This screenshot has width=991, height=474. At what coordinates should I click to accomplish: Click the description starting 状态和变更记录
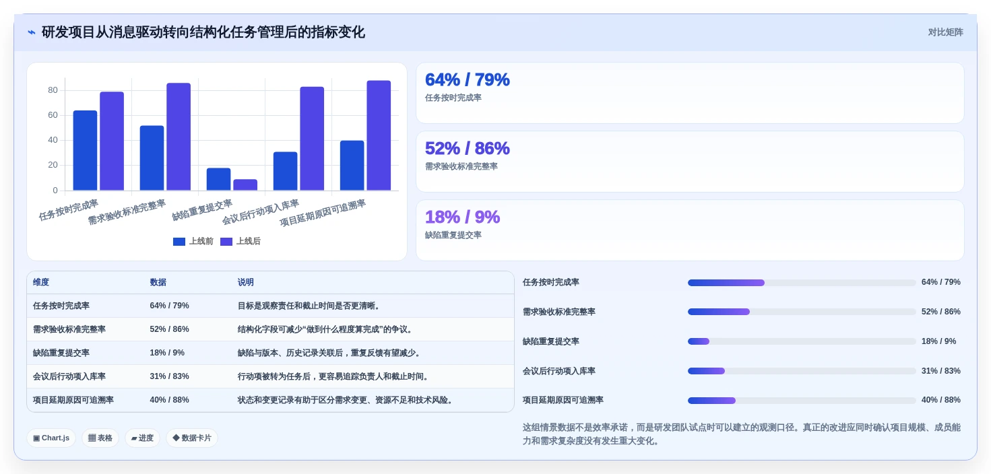tap(347, 400)
